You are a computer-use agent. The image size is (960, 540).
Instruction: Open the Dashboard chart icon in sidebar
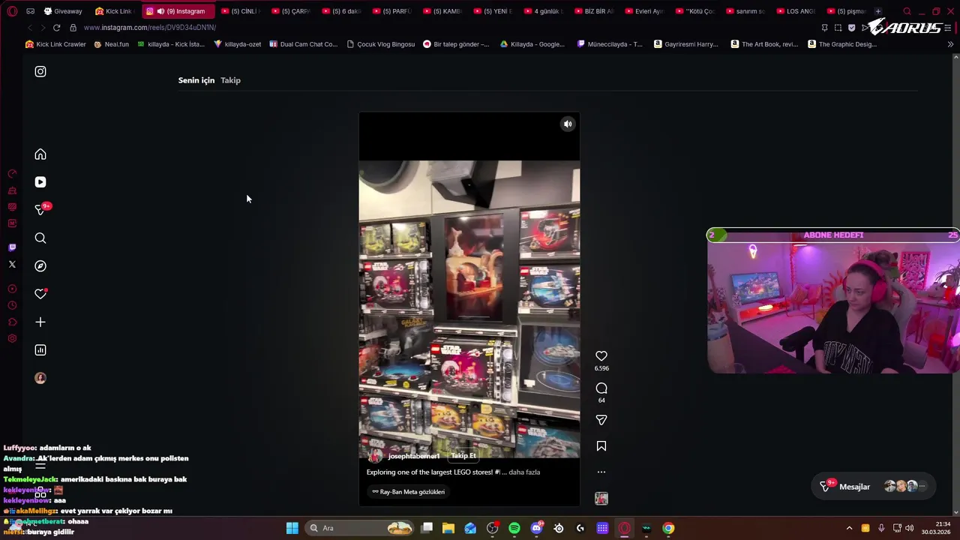[40, 350]
